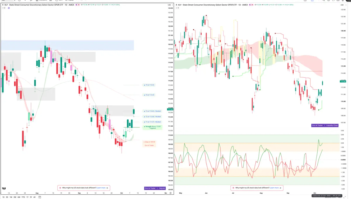351x199 pixels.
Task: Click the left chart XLY symbol title
Action: pos(39,5)
